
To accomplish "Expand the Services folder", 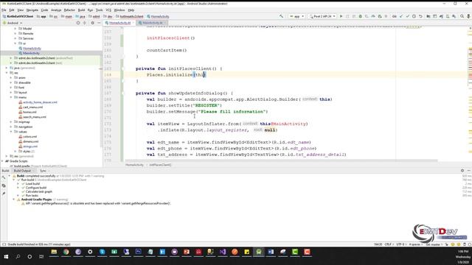I will coord(15,38).
